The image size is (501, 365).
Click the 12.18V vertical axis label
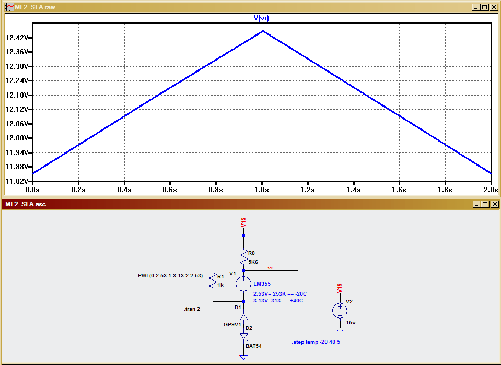tap(17, 95)
